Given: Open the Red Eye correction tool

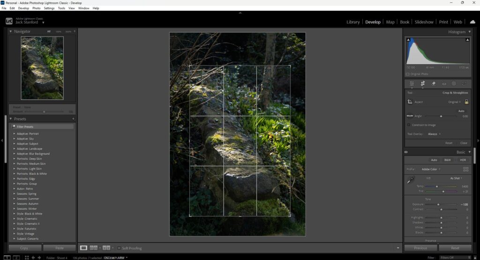Looking at the screenshot, I should click(x=444, y=83).
